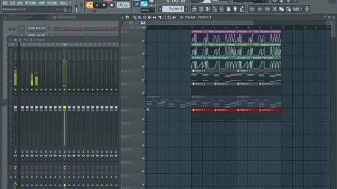Open the TOOLS menu

[63, 3]
